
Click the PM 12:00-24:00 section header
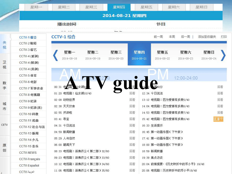[183, 74]
